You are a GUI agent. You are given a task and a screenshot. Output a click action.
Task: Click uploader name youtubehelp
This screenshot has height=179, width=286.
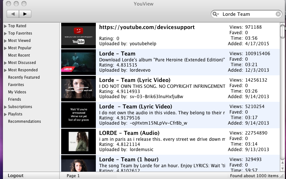(x=143, y=44)
